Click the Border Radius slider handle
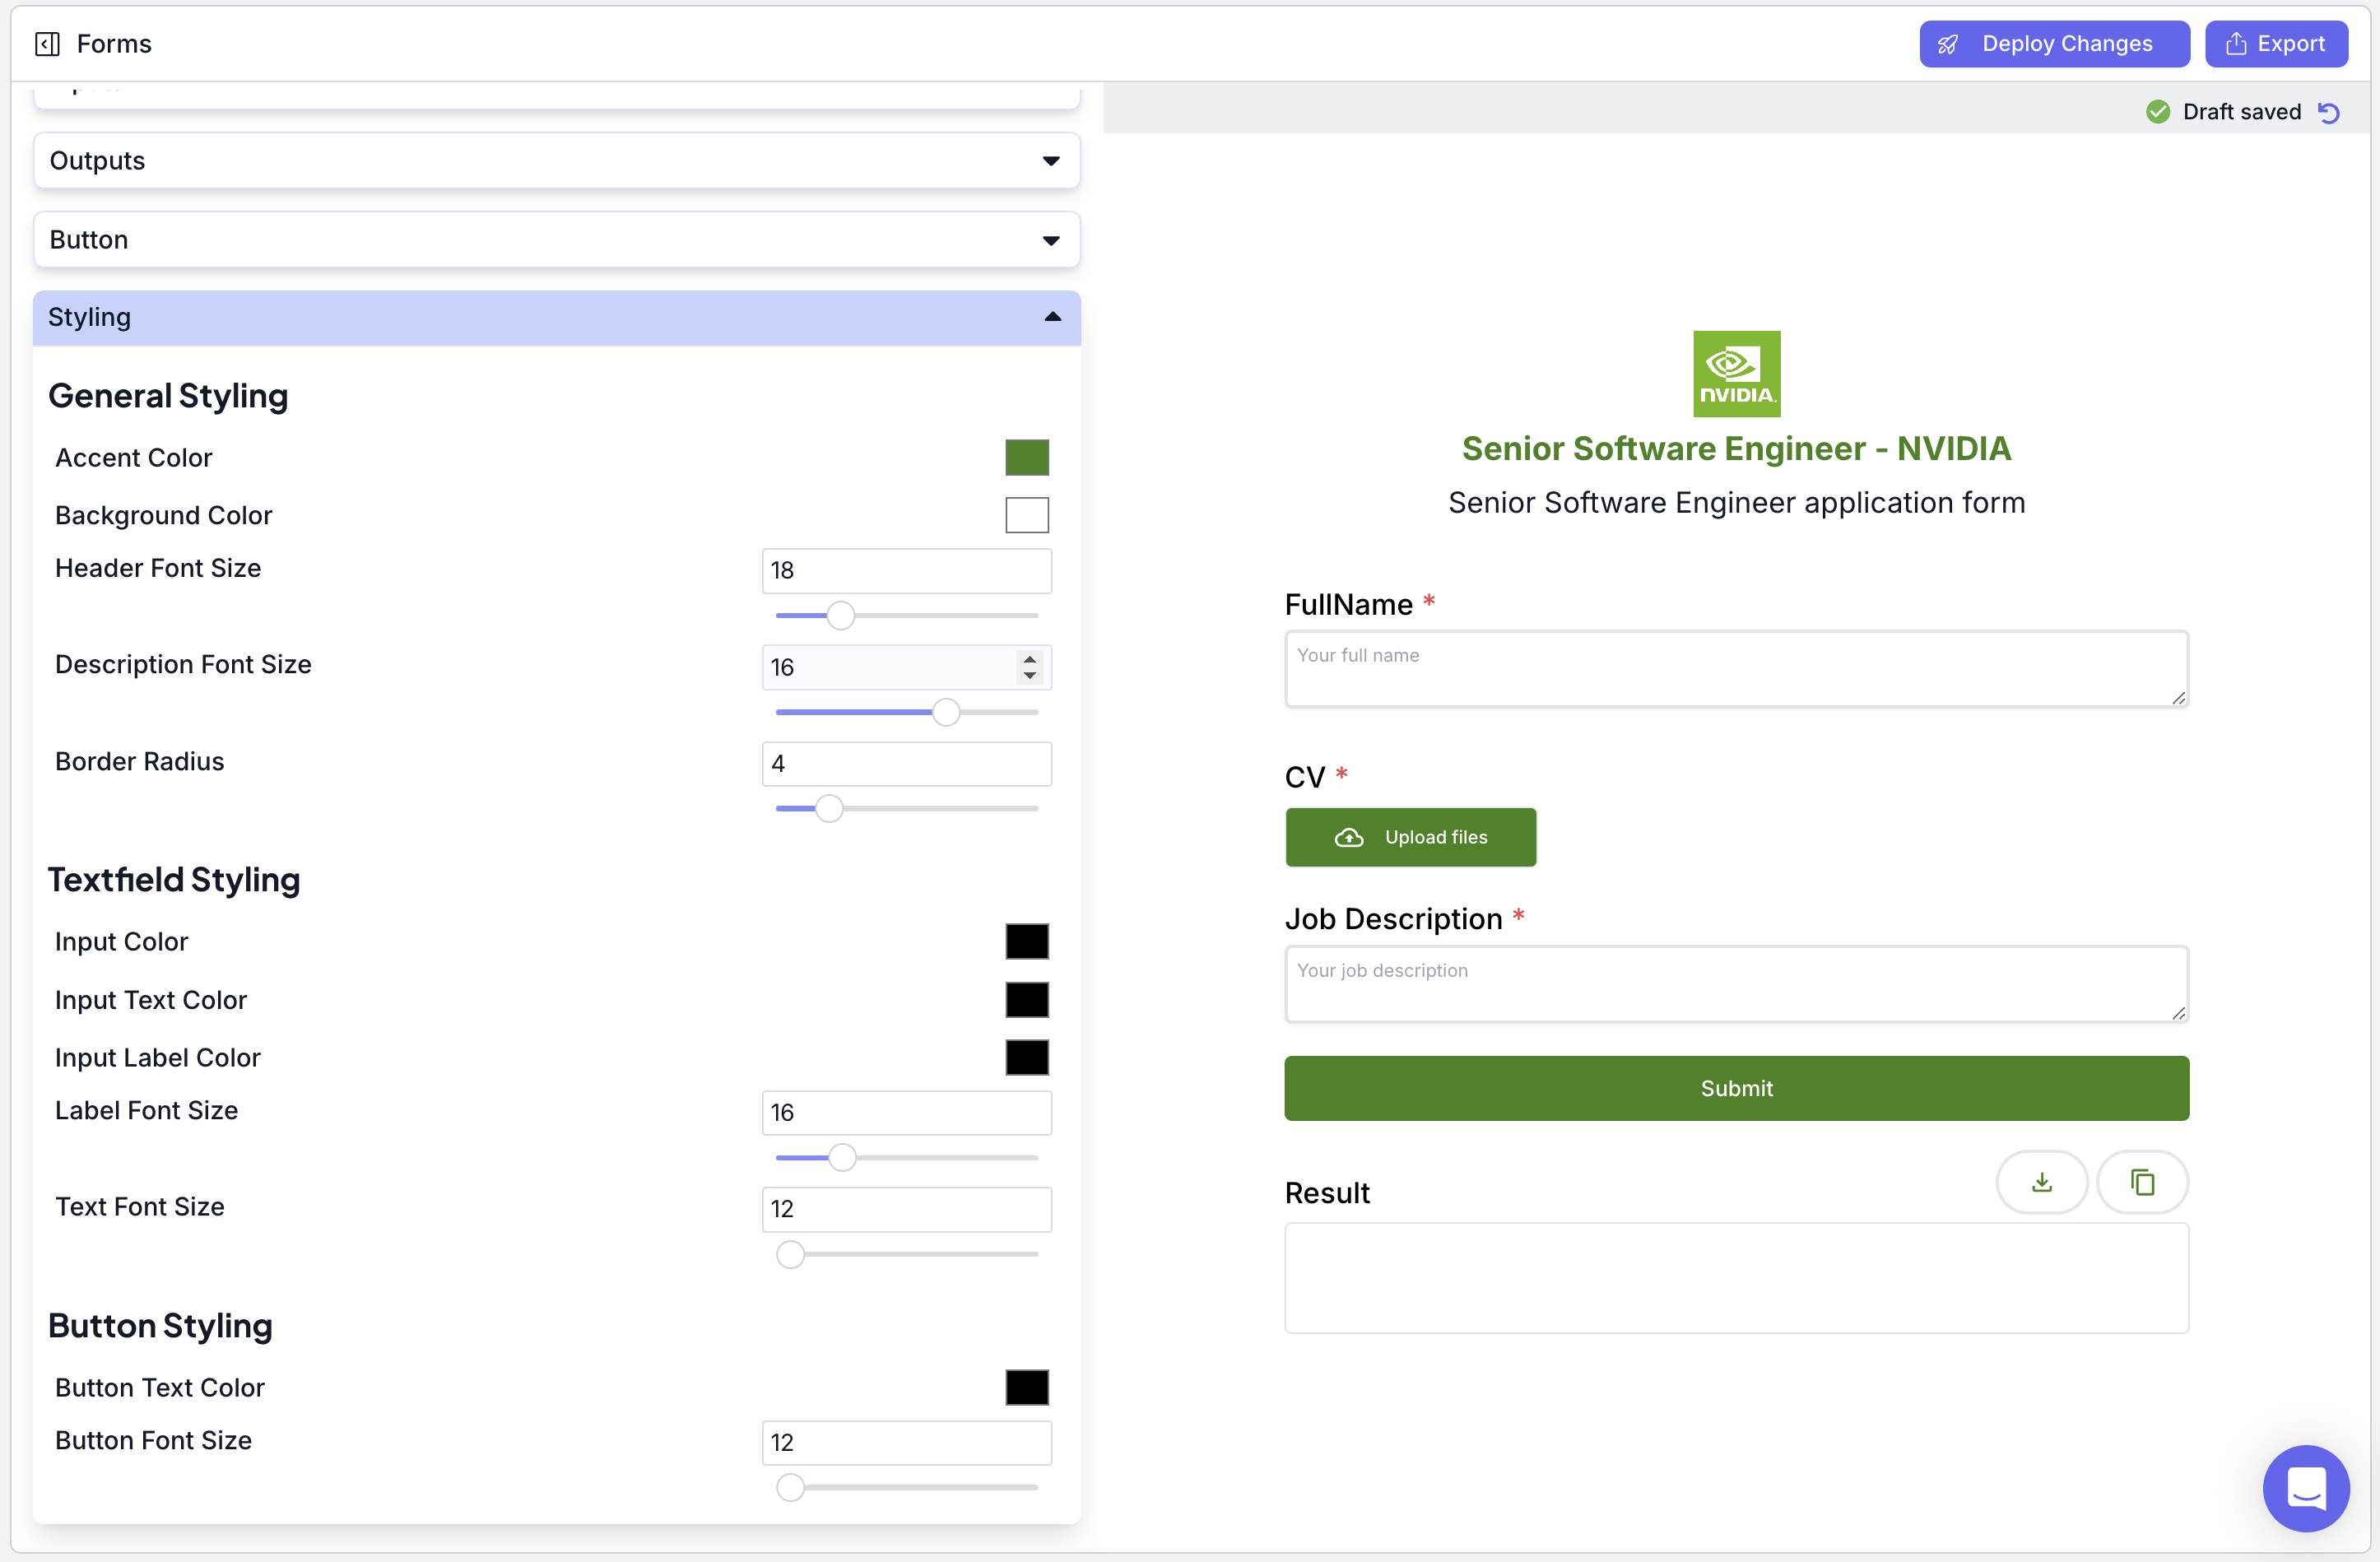Screen dimensions: 2380x1562 [829, 808]
